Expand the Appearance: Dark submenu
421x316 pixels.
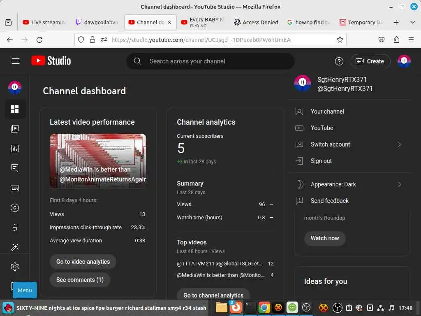(400, 184)
